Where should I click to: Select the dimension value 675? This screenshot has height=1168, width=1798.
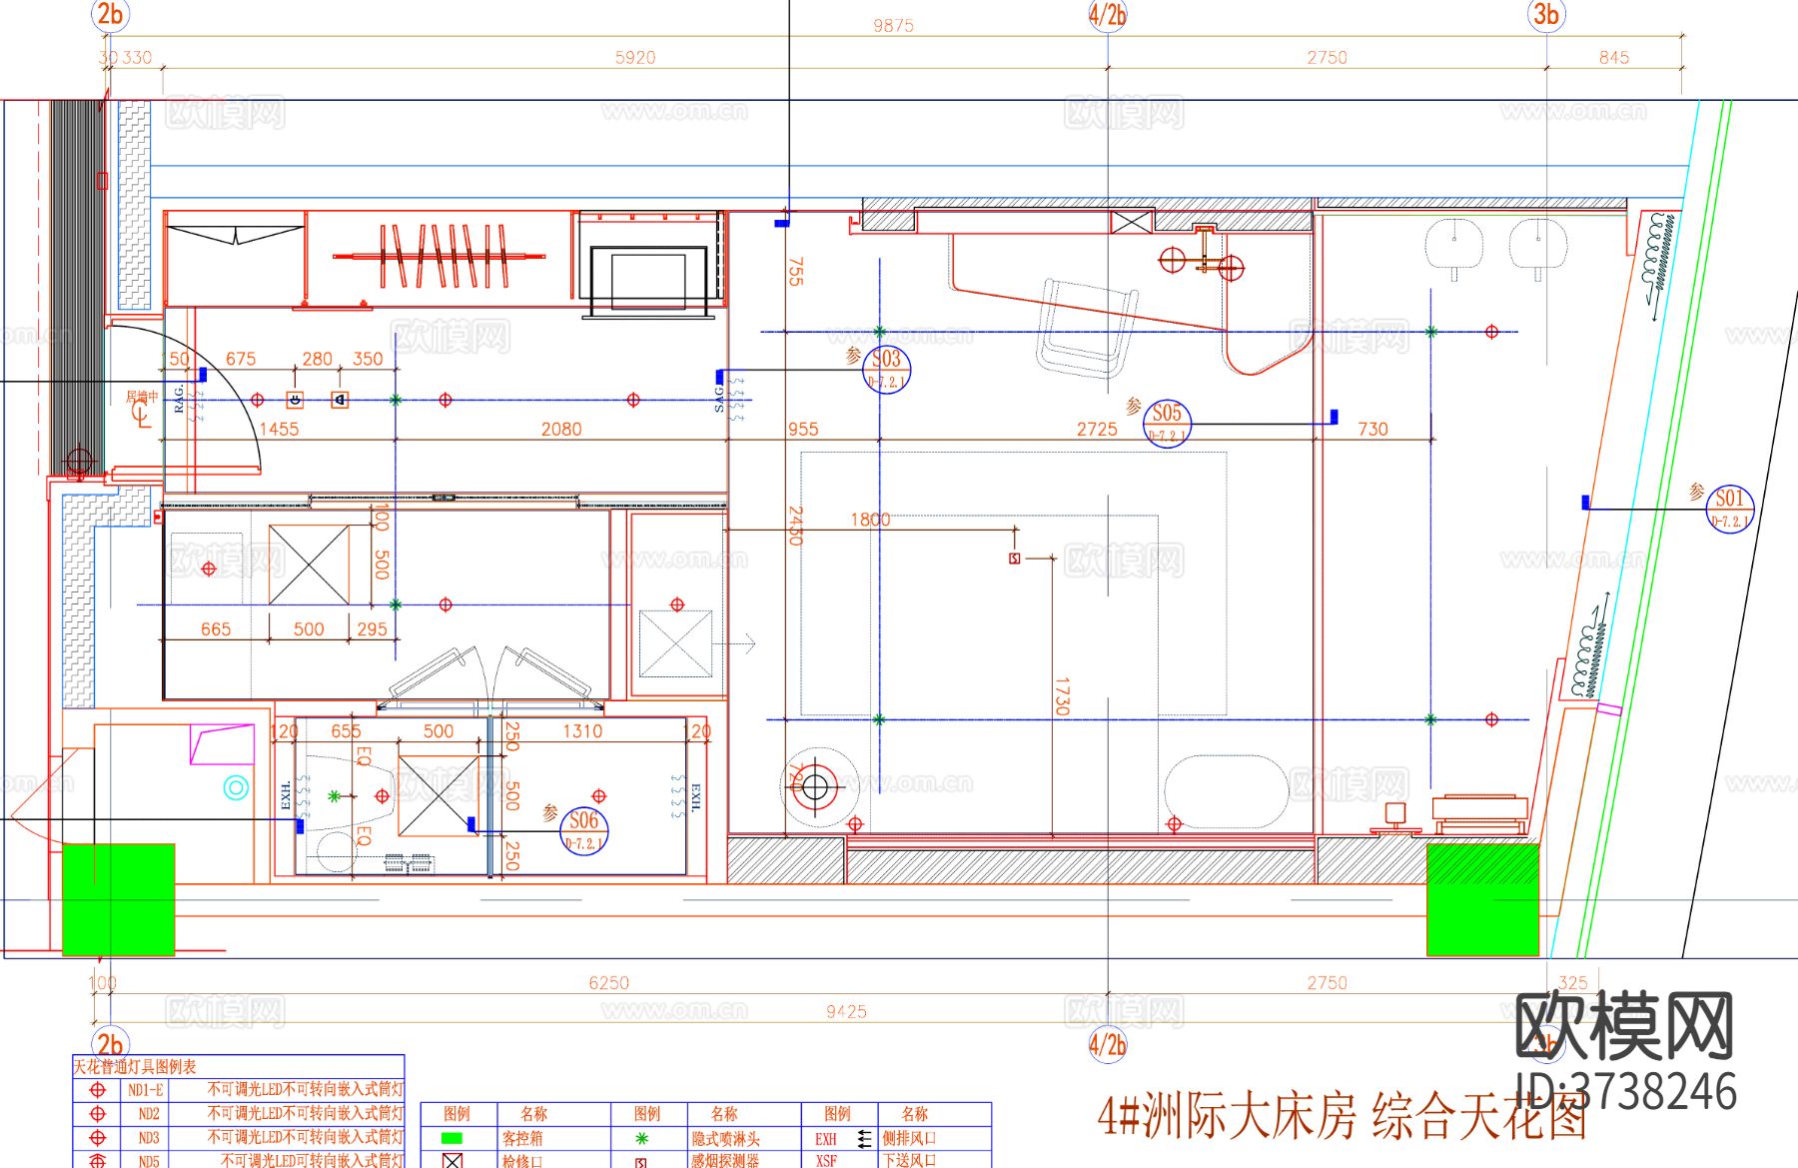(241, 359)
